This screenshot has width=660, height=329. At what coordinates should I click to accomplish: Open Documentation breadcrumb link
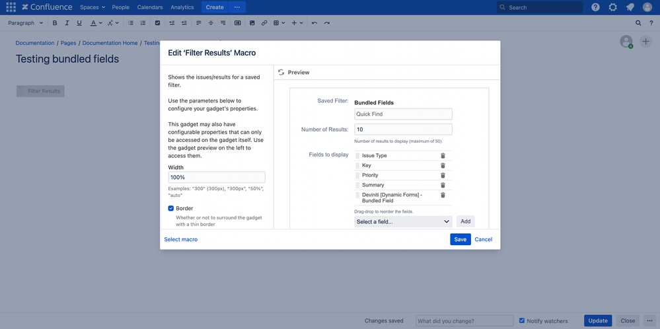35,43
